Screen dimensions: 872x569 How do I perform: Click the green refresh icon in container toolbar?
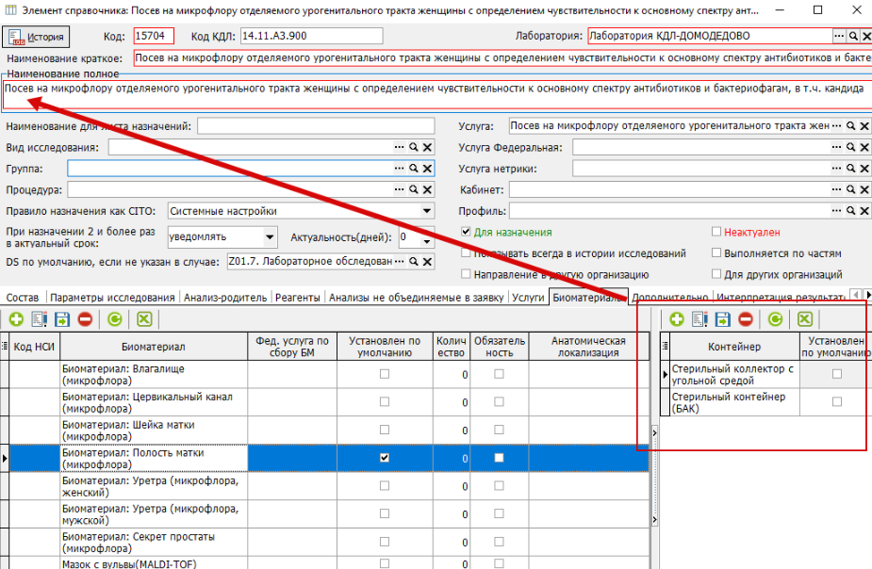click(x=775, y=319)
